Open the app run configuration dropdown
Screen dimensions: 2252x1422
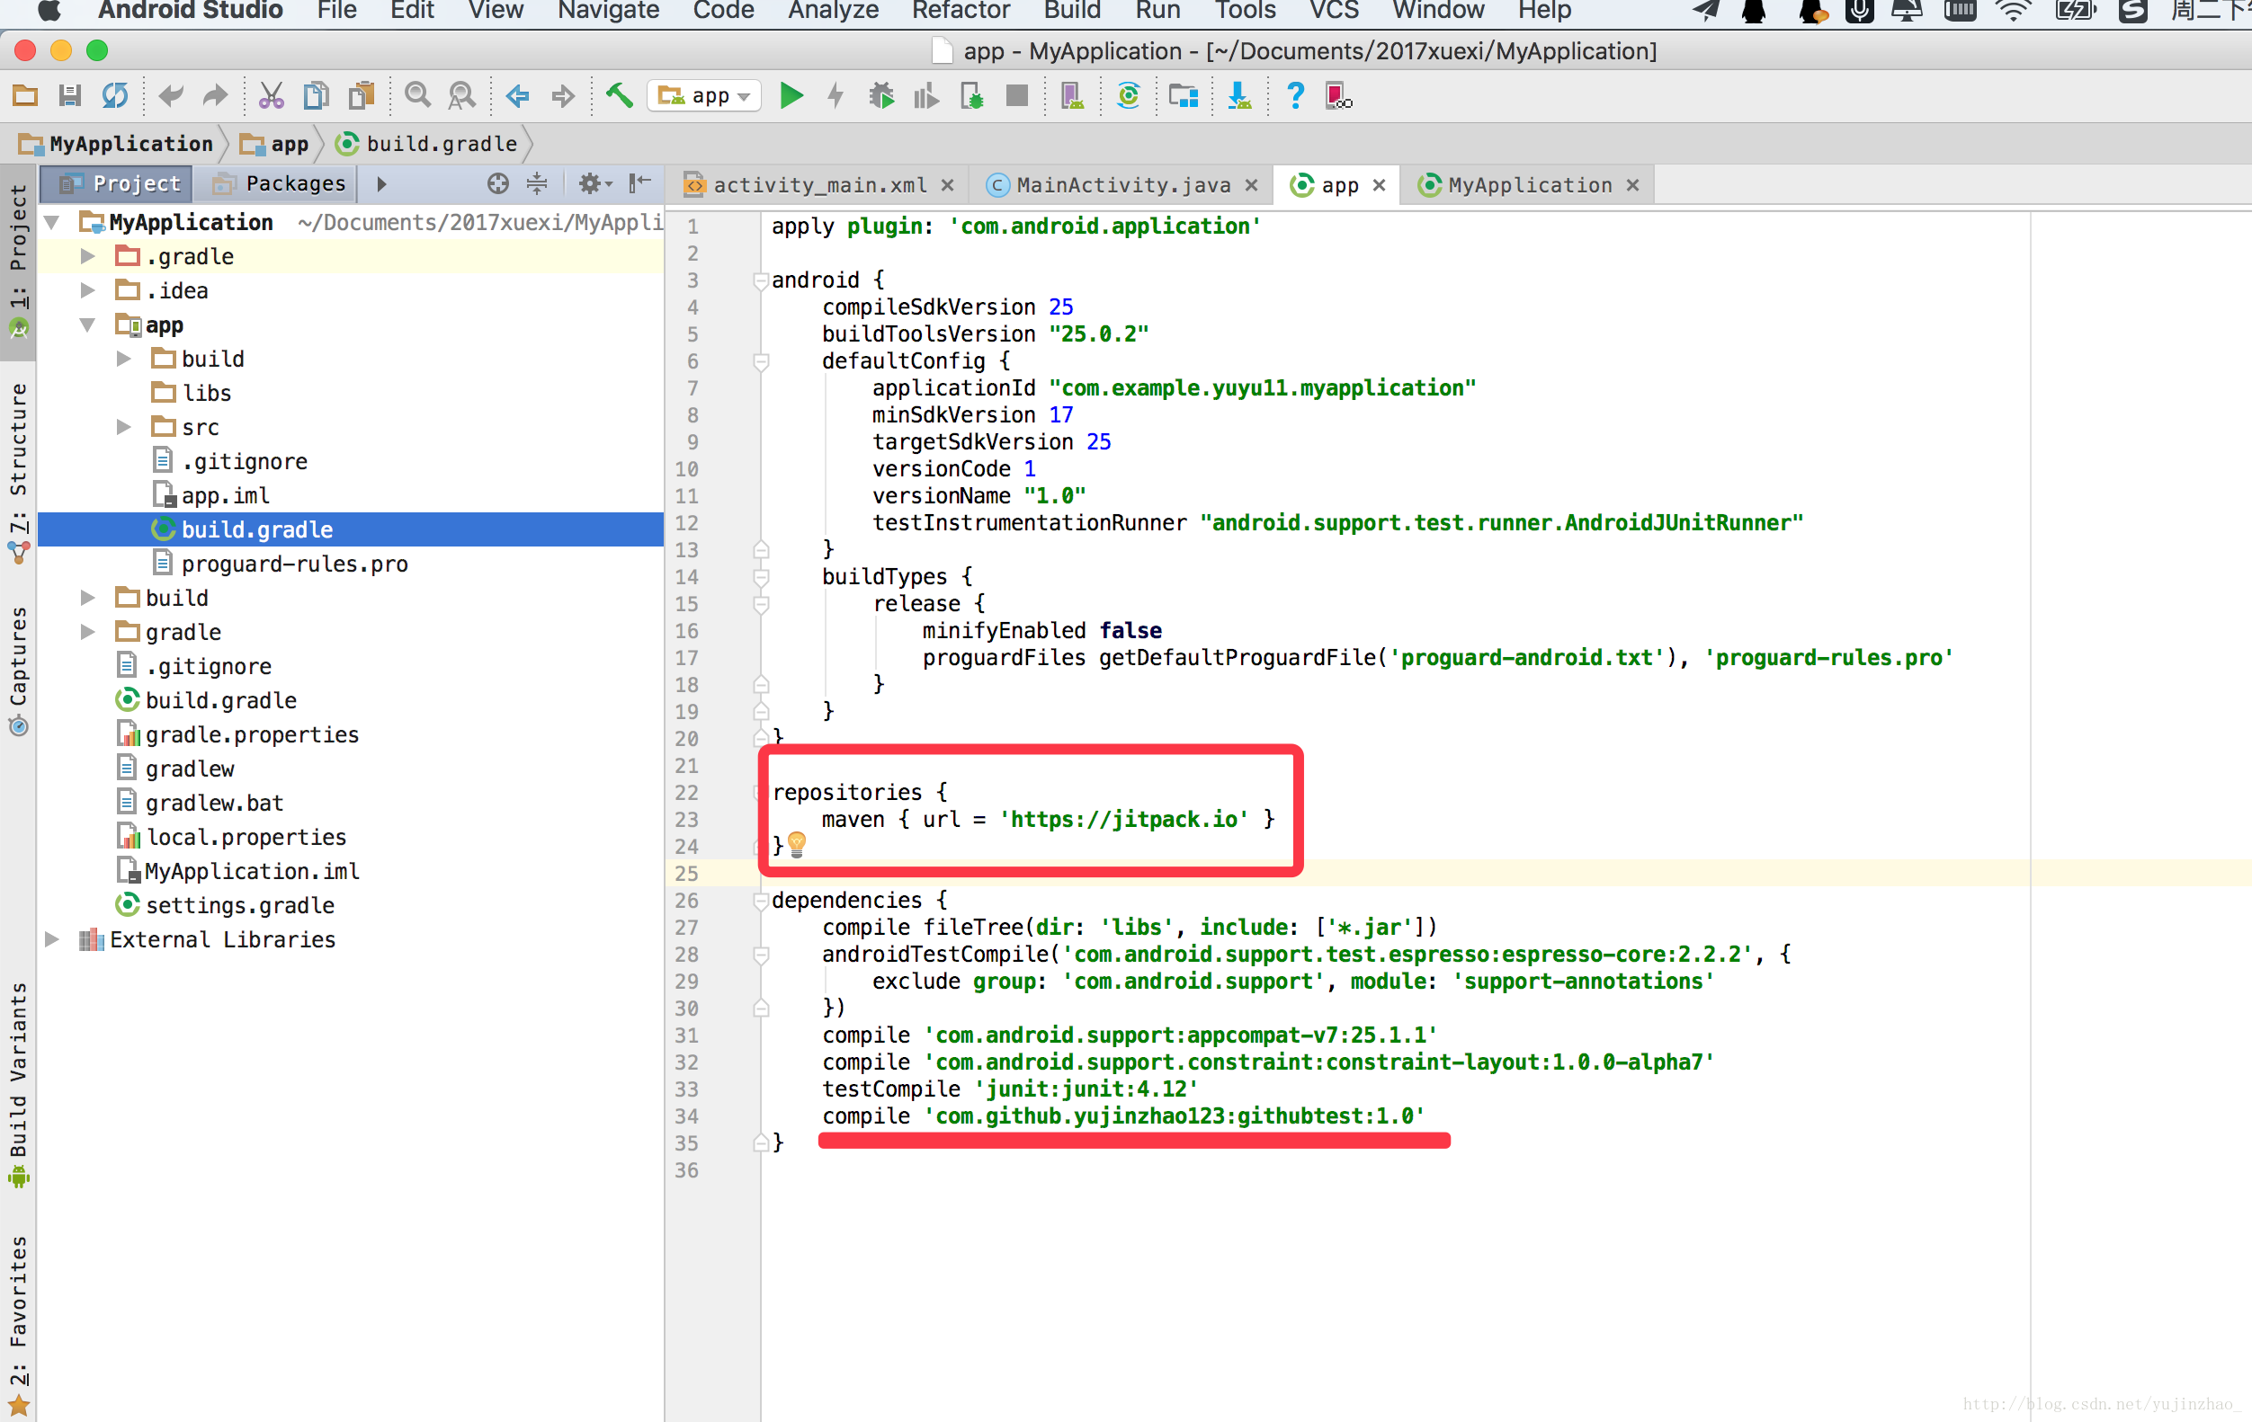pyautogui.click(x=704, y=95)
